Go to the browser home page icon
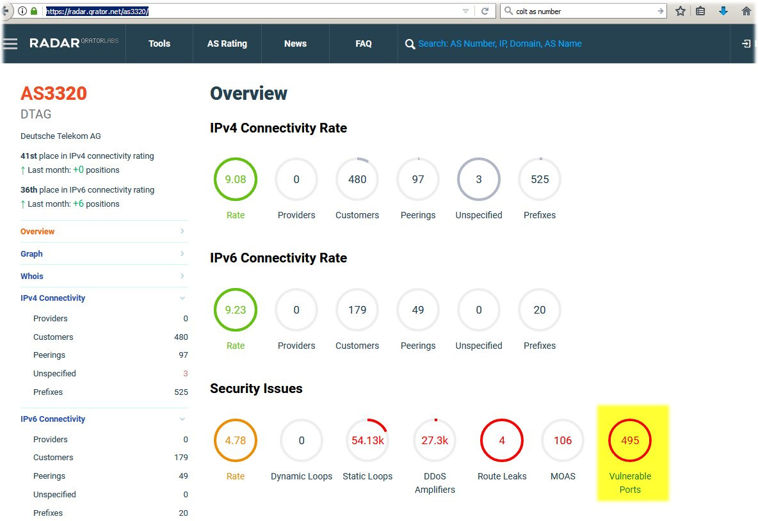758x521 pixels. pos(746,11)
